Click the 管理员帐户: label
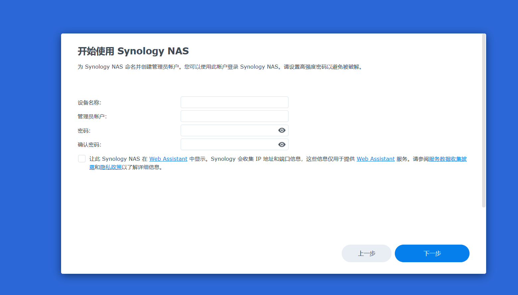 (x=92, y=116)
